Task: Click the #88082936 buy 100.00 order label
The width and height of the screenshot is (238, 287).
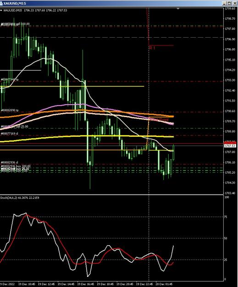Action: [x=16, y=166]
